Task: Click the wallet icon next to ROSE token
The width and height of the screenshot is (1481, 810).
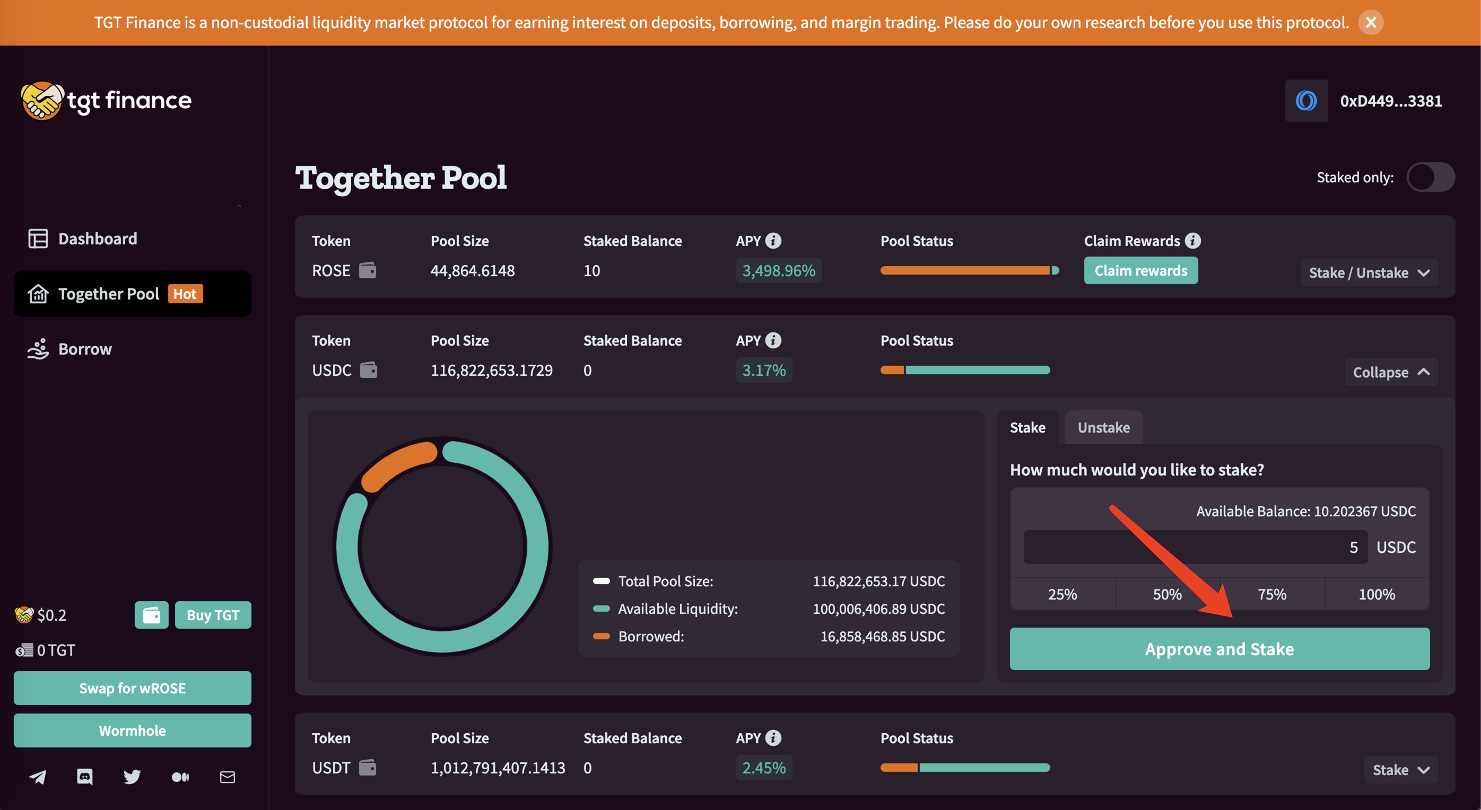Action: 368,270
